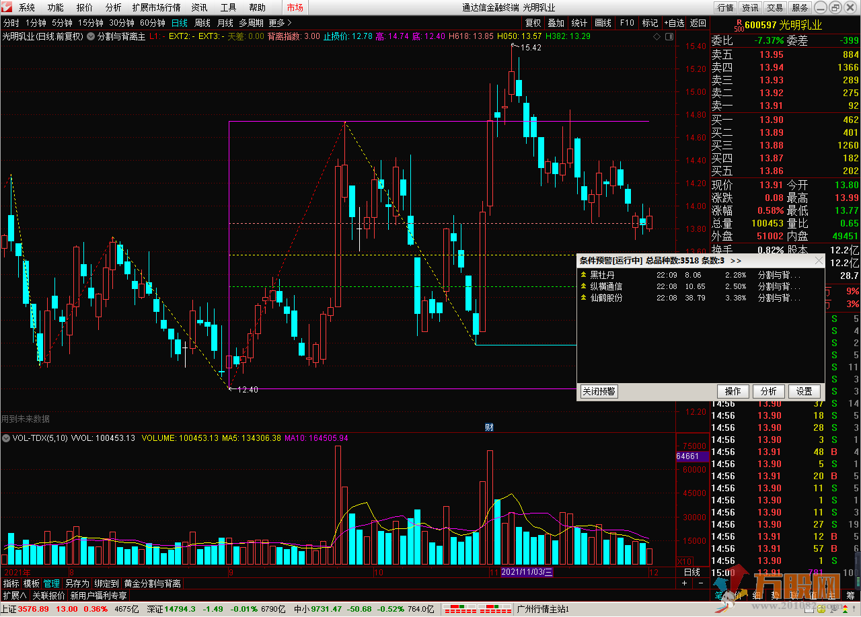
Task: Select 仙鹤股份 alert row
Action: (x=700, y=298)
